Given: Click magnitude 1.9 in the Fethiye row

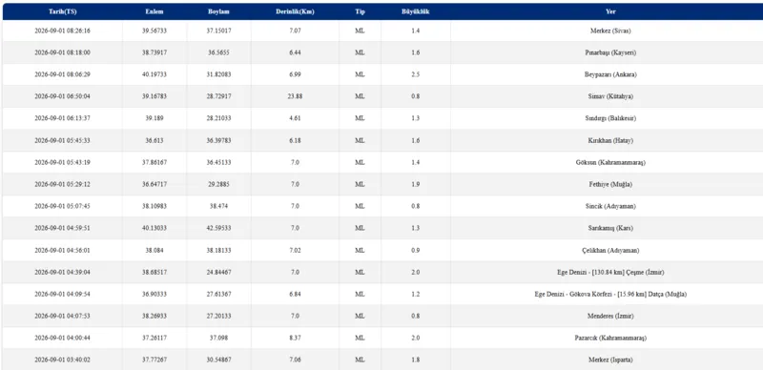Looking at the screenshot, I should click(415, 184).
